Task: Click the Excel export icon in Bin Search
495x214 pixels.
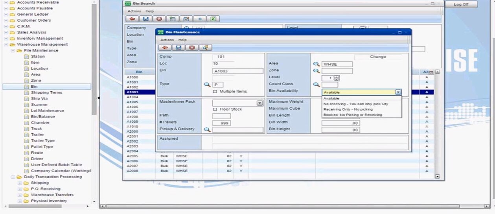Action: 213,19
